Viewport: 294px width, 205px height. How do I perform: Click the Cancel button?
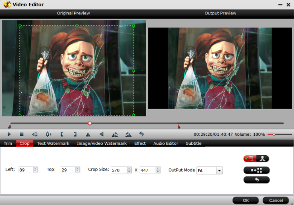[x=276, y=200]
